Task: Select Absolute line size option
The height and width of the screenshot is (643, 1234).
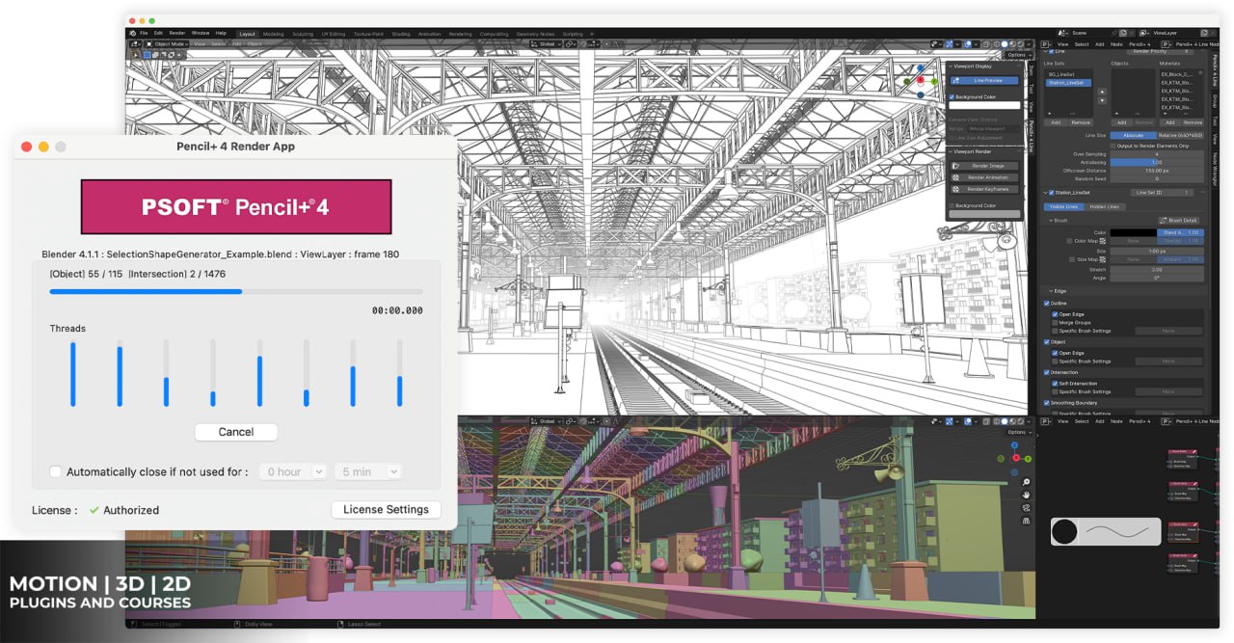Action: click(x=1133, y=135)
